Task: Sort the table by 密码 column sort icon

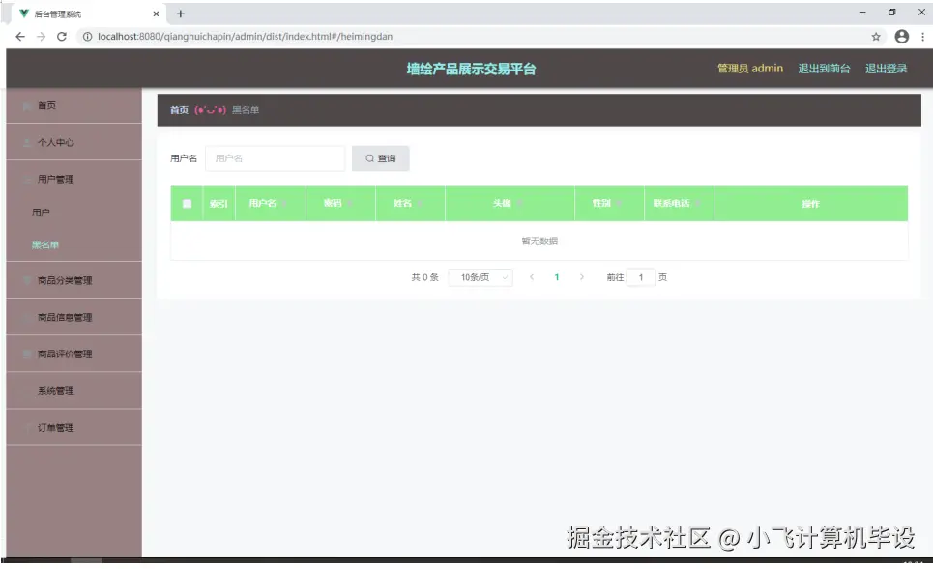Action: (350, 203)
